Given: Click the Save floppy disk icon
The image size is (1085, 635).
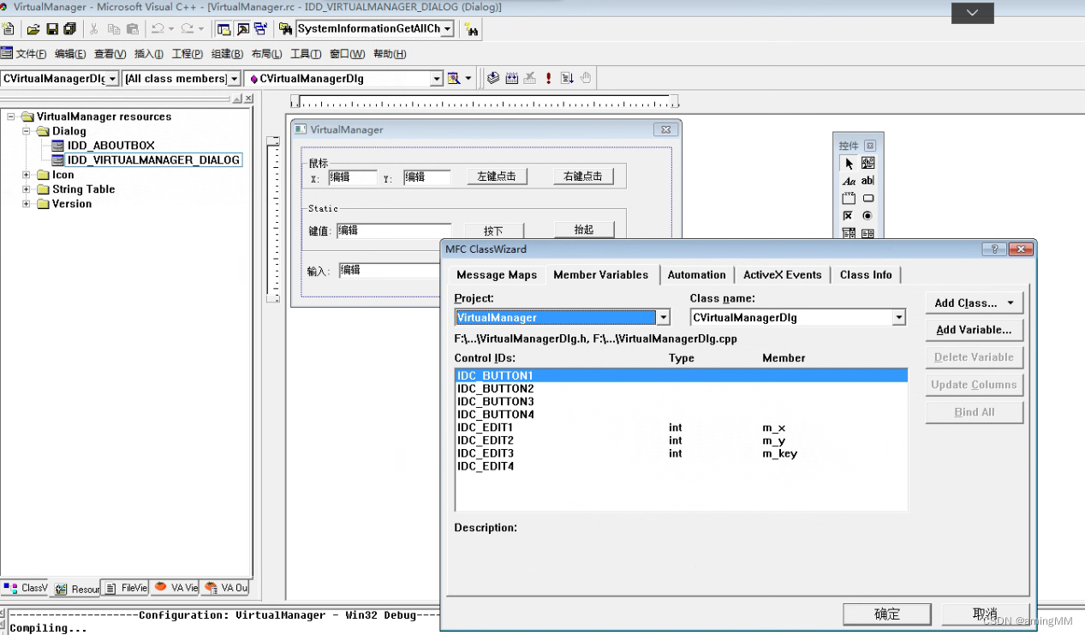Looking at the screenshot, I should 52,29.
